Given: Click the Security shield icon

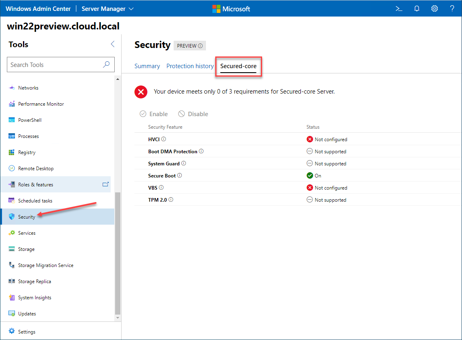Looking at the screenshot, I should tap(12, 217).
